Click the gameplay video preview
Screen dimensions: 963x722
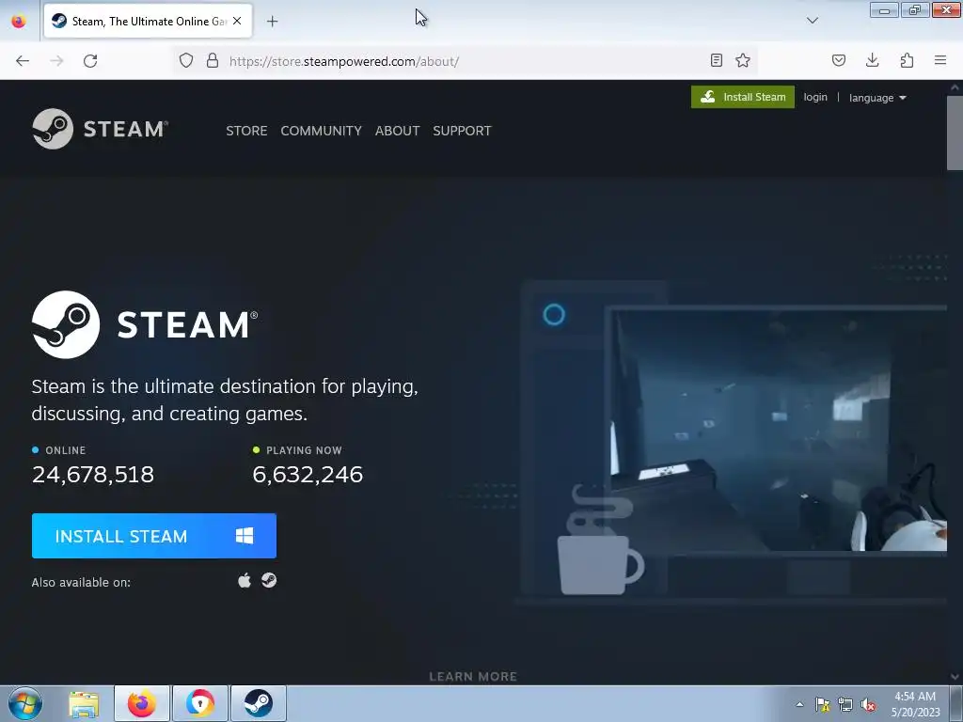point(780,430)
